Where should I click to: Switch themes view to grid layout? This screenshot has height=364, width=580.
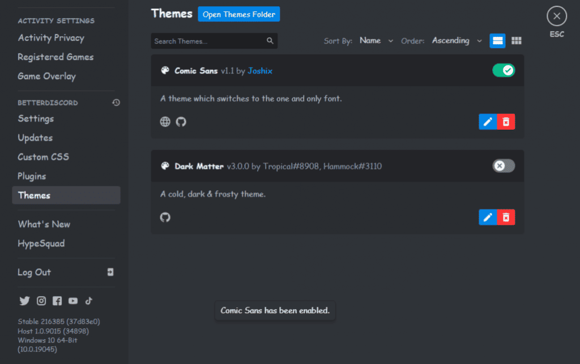click(516, 40)
